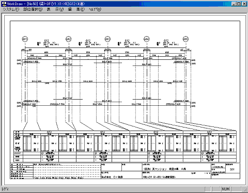248x193 pixels.
Task: Click the NUM indicator in status bar
Action: (225, 189)
